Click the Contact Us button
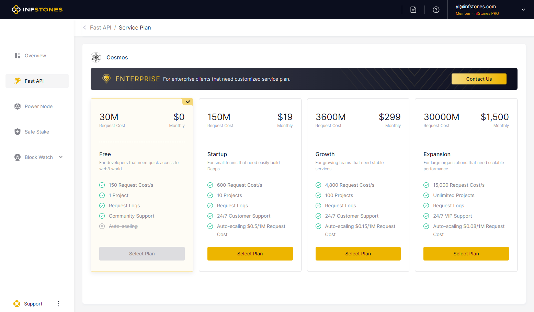The width and height of the screenshot is (534, 312). point(479,79)
